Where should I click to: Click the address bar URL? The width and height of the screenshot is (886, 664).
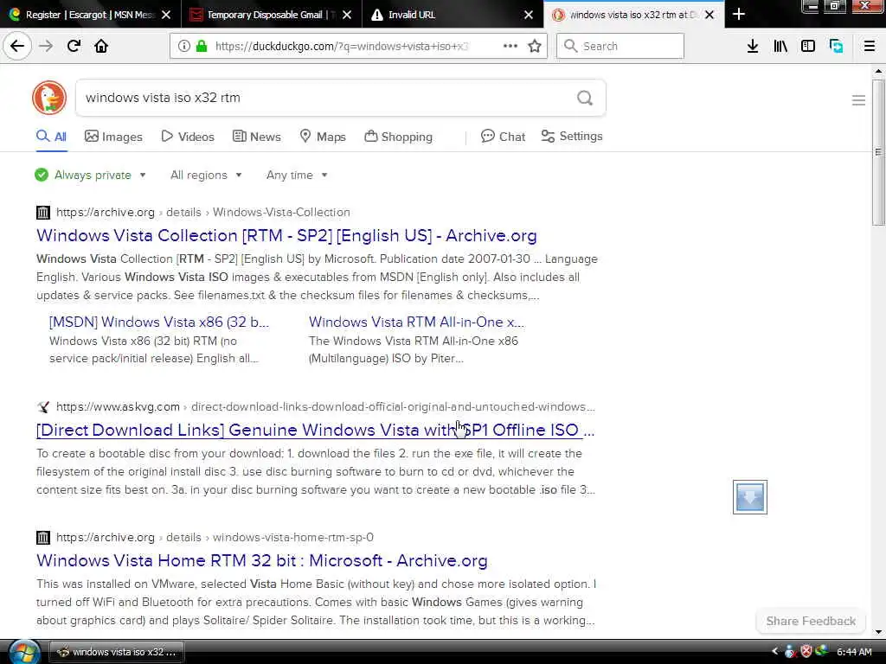click(x=341, y=46)
